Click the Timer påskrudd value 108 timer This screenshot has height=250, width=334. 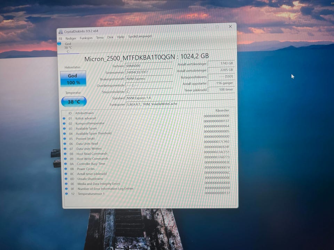coord(222,90)
